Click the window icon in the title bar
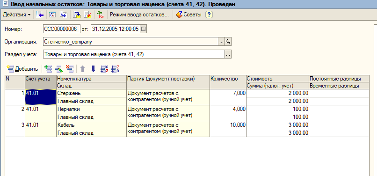Image resolution: width=377 pixels, height=176 pixels. pyautogui.click(x=6, y=4)
